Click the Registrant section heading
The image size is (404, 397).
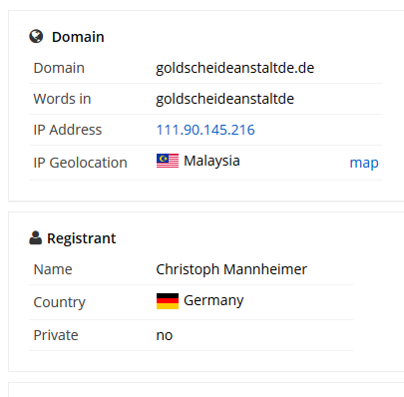[82, 238]
